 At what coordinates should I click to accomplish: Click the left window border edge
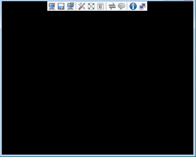pos(1,78)
